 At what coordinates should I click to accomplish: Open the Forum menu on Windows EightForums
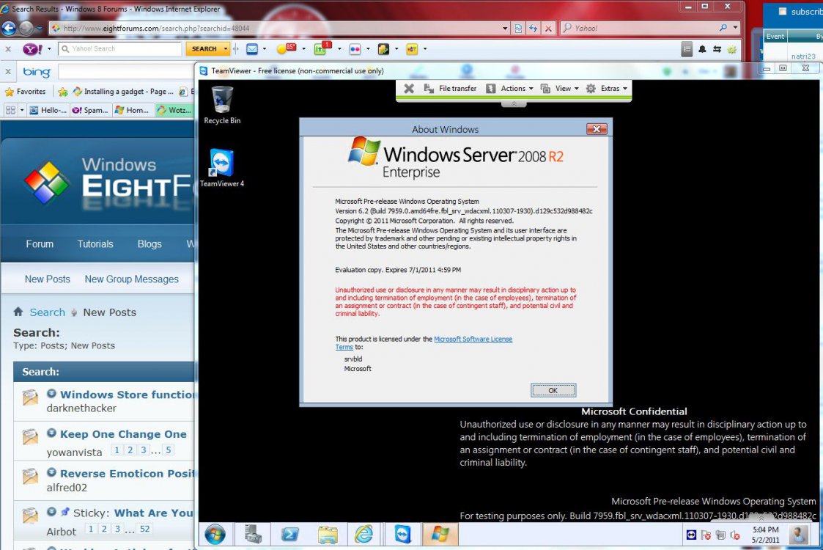click(x=40, y=244)
